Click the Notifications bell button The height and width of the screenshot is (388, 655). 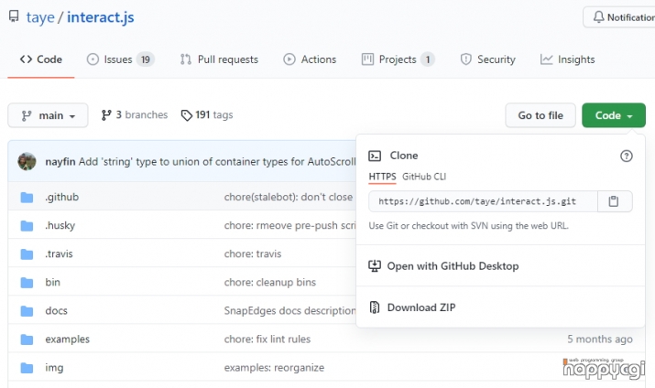(x=621, y=17)
